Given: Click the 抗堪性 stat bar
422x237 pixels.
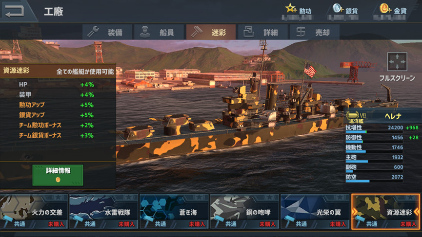Looking at the screenshot, I should click(x=374, y=132).
